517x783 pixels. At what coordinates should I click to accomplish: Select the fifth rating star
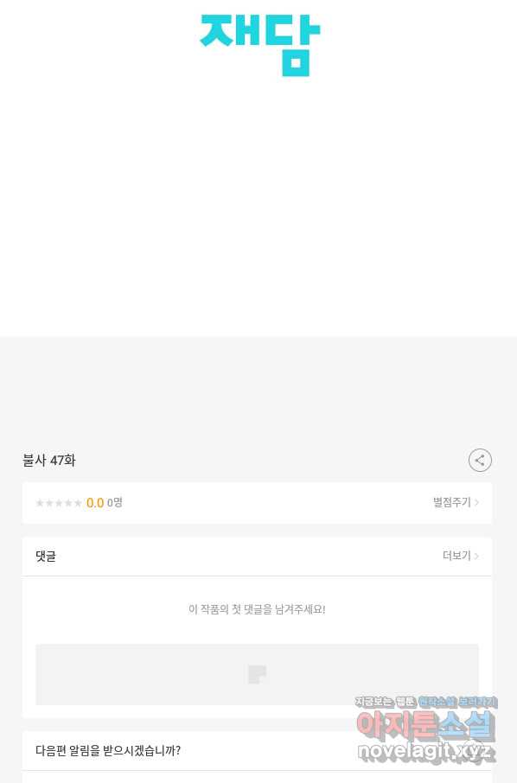point(78,503)
